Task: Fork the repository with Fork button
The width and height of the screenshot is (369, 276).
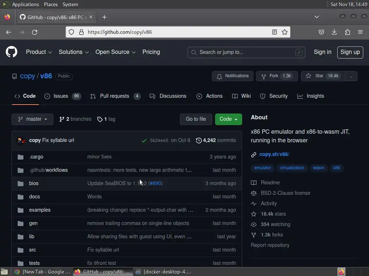Action: [x=277, y=76]
